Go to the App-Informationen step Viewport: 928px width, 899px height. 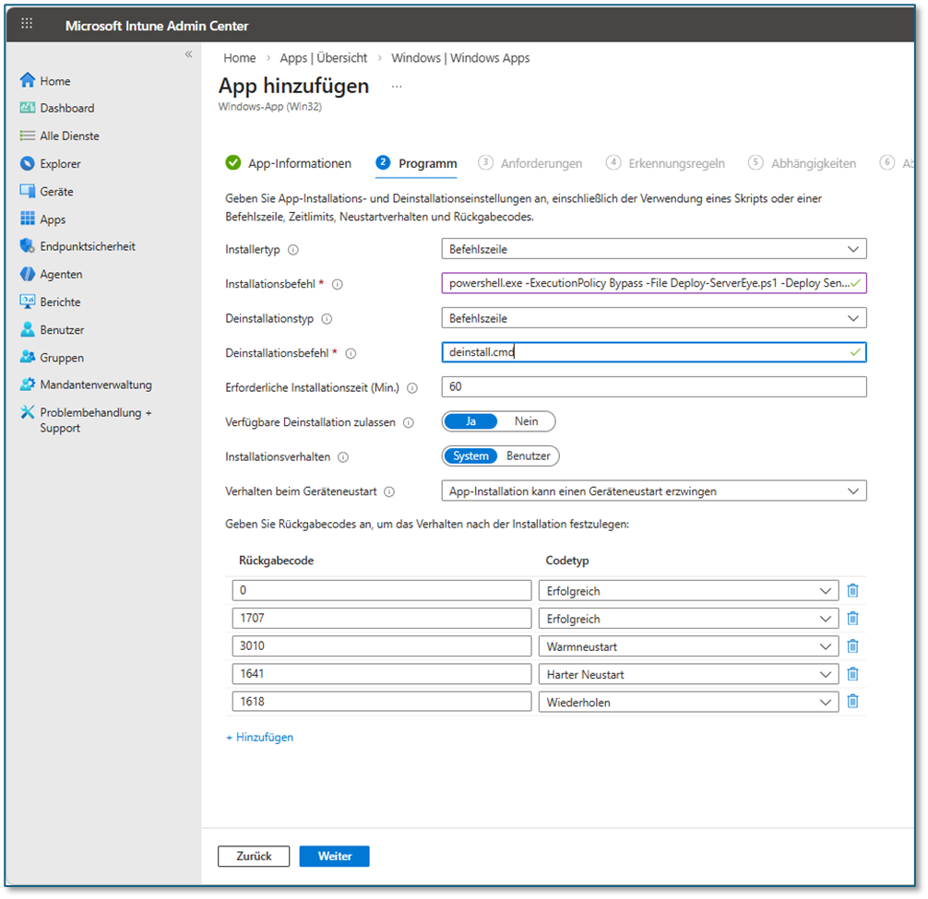(288, 163)
